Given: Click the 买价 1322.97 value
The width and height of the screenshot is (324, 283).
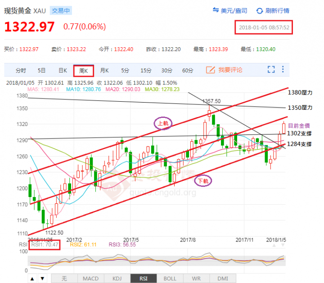Looking at the screenshot, I should click(x=29, y=49).
